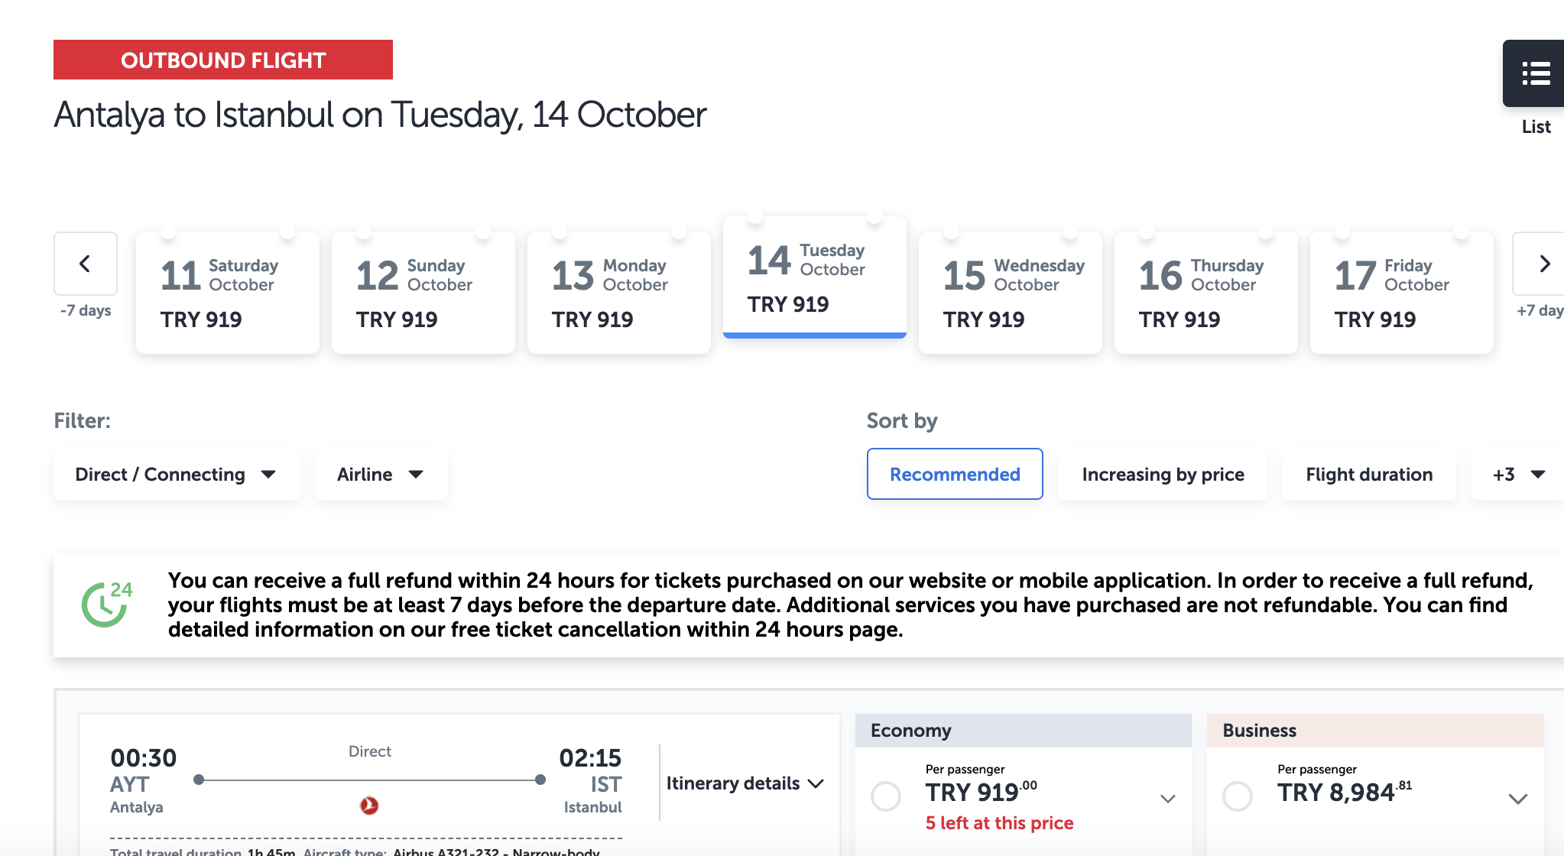Sort by Flight duration
The image size is (1564, 856).
coord(1369,475)
